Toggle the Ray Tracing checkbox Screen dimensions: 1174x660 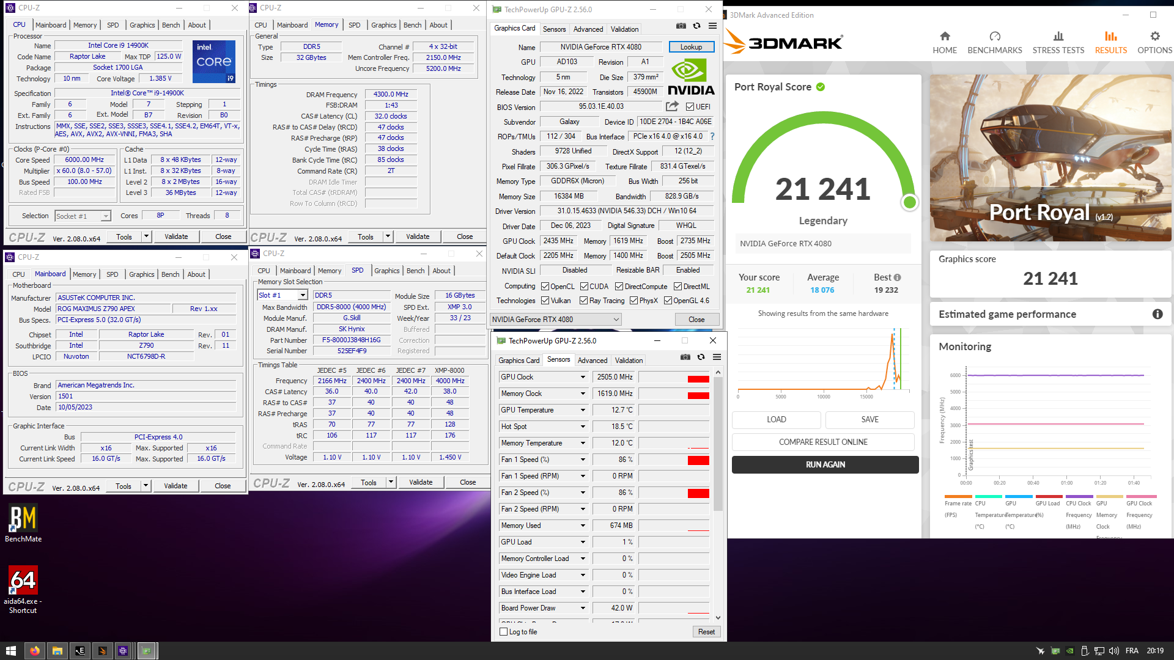click(583, 301)
